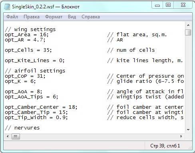Click the line 'opt_CoP = 31;'

click(x=25, y=76)
